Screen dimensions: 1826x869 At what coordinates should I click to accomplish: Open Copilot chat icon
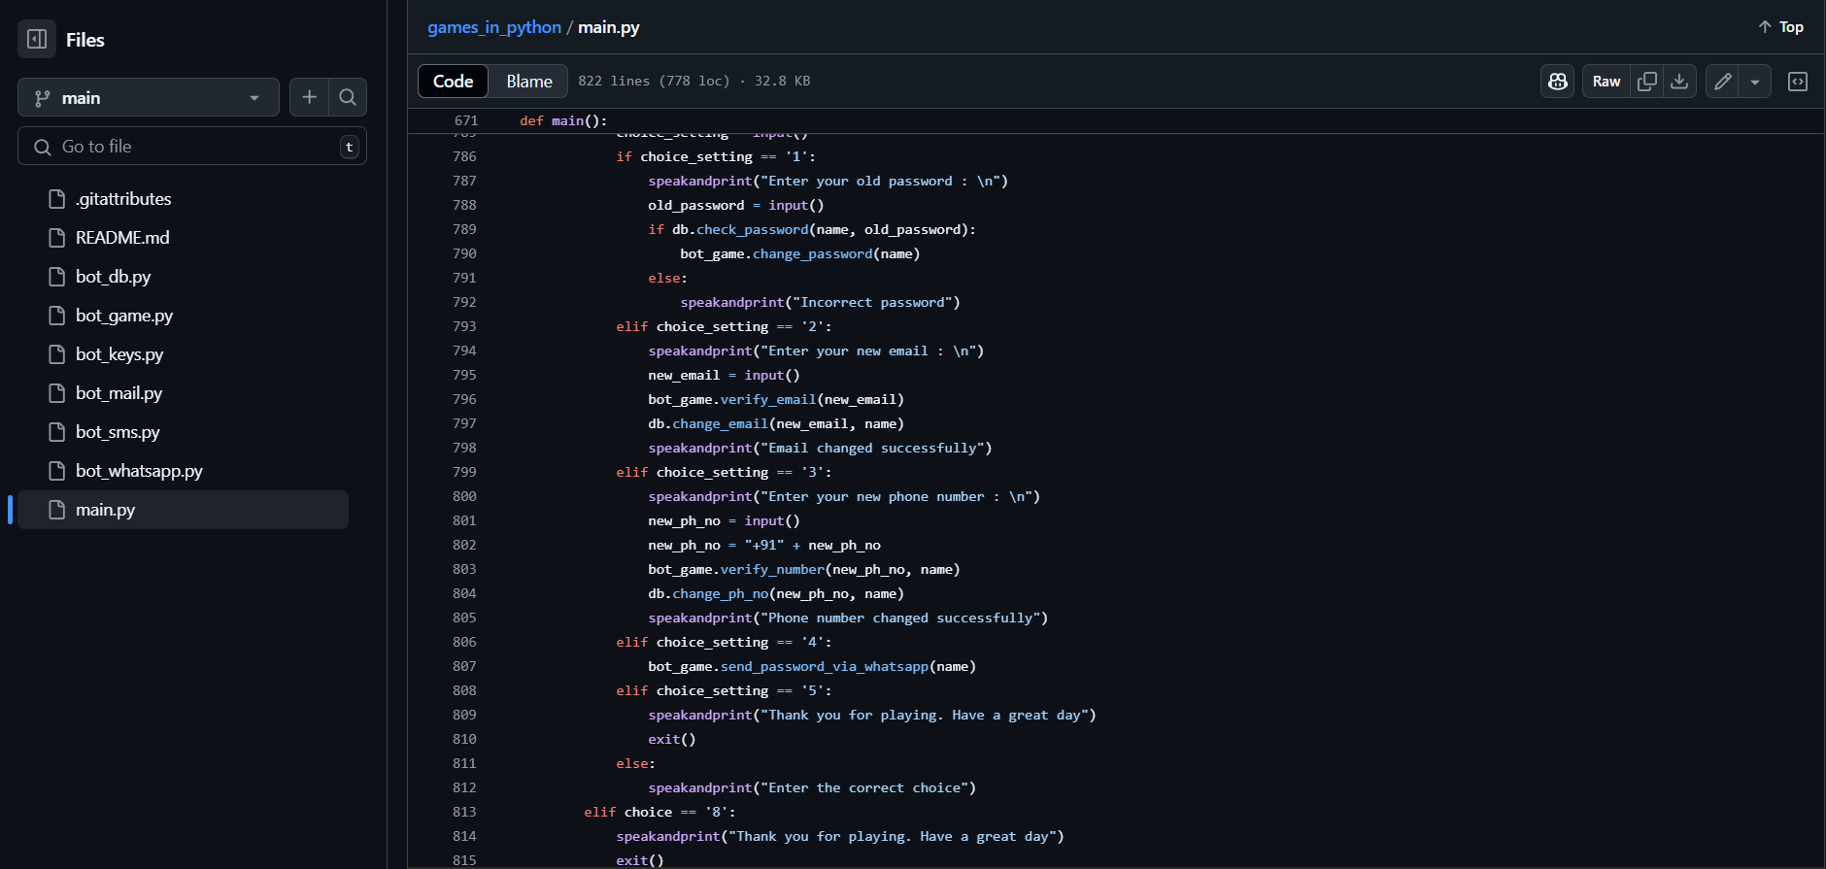1558,82
